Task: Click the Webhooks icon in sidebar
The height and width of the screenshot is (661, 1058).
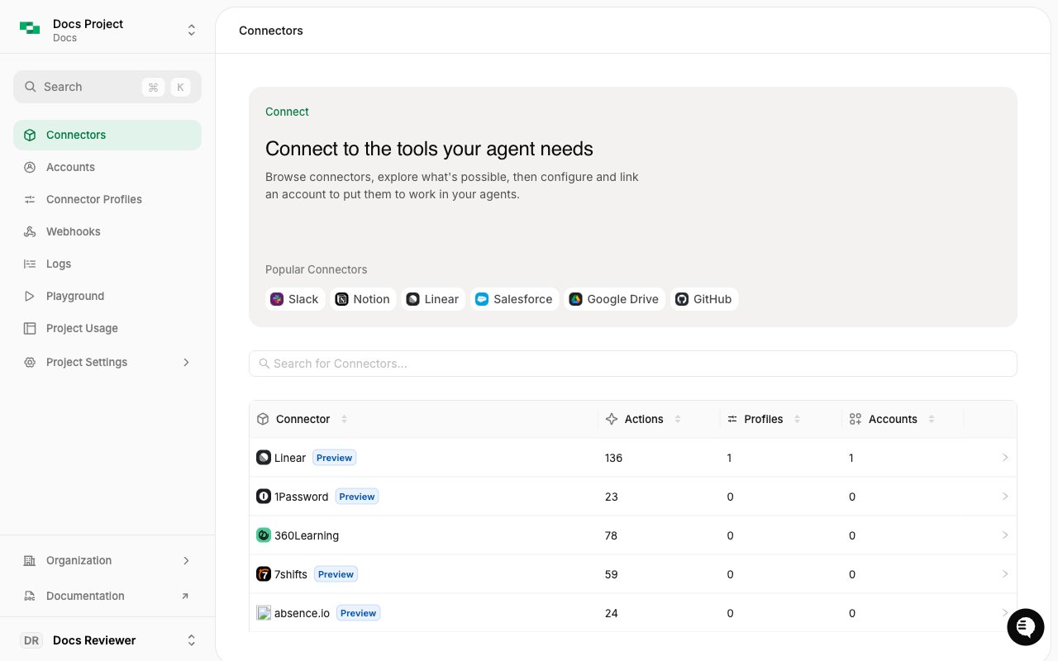Action: click(30, 231)
